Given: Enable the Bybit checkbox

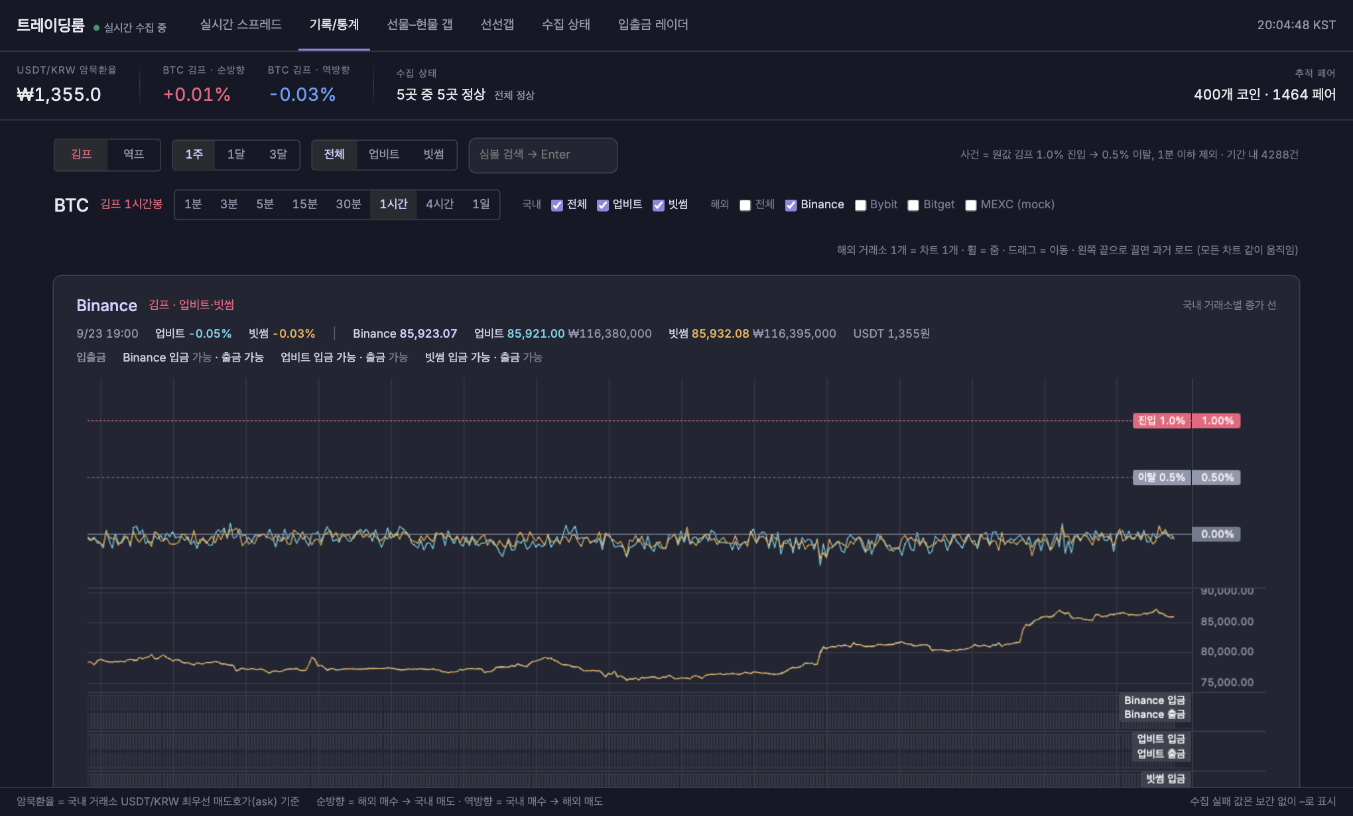Looking at the screenshot, I should [861, 205].
